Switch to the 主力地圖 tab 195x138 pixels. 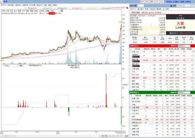coord(32,5)
